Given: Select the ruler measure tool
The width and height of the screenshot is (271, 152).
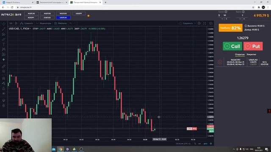Looking at the screenshot, I should pos(4,66).
